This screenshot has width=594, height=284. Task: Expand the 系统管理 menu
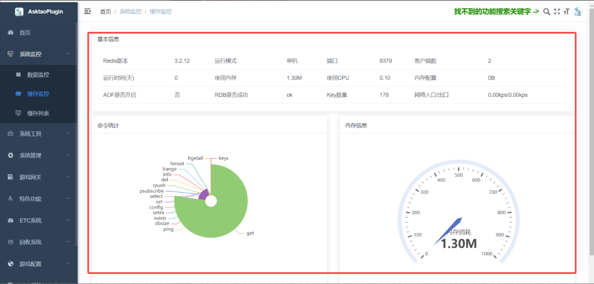point(39,155)
